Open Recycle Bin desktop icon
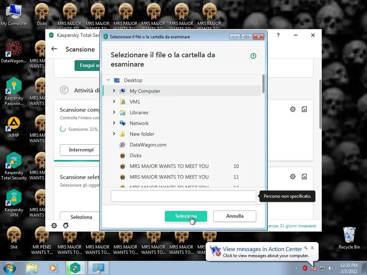Screen dimensions: 367x275 tap(349, 238)
